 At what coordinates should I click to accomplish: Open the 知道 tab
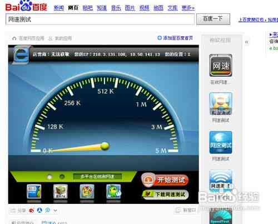102,8
